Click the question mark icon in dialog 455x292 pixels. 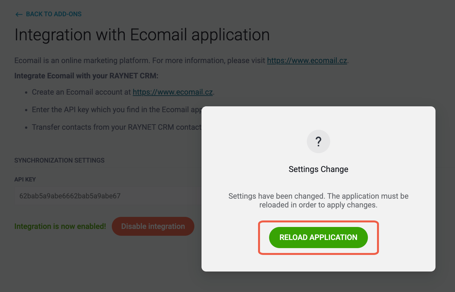tap(318, 141)
